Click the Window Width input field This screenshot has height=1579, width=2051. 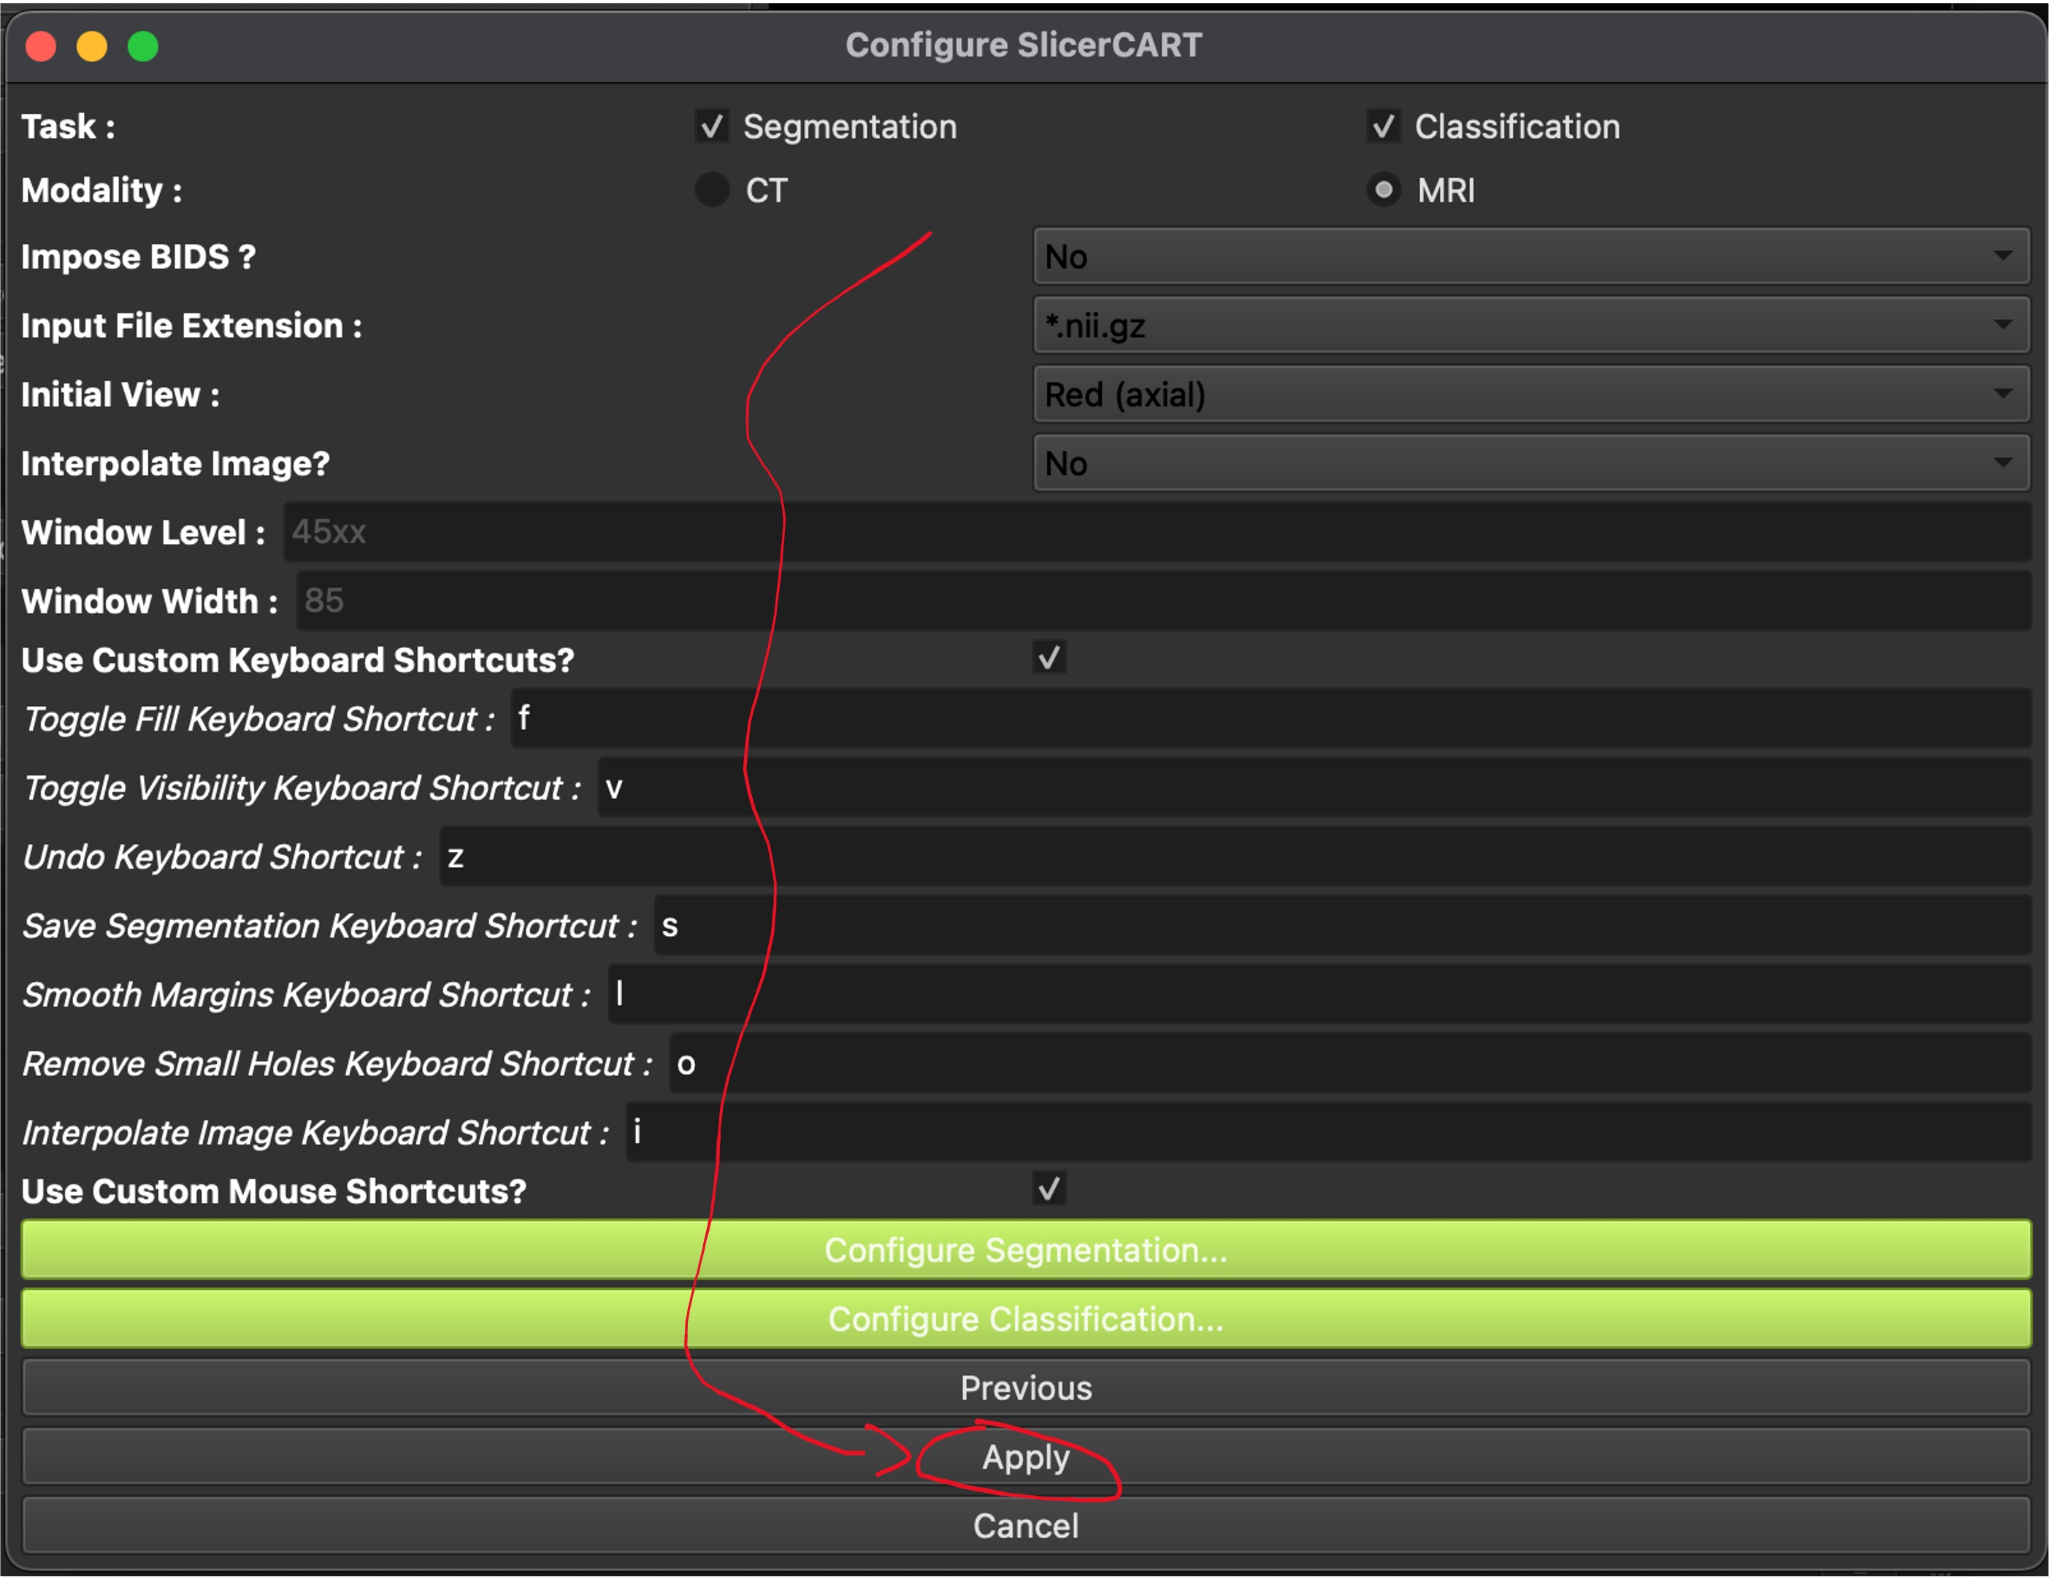coord(1164,601)
